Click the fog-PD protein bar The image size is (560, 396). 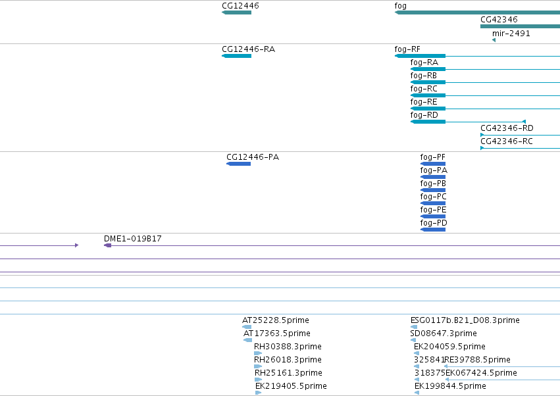click(x=433, y=230)
